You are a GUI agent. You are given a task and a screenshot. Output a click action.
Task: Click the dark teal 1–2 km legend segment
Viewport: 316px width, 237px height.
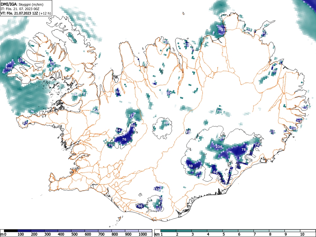pos(168,230)
